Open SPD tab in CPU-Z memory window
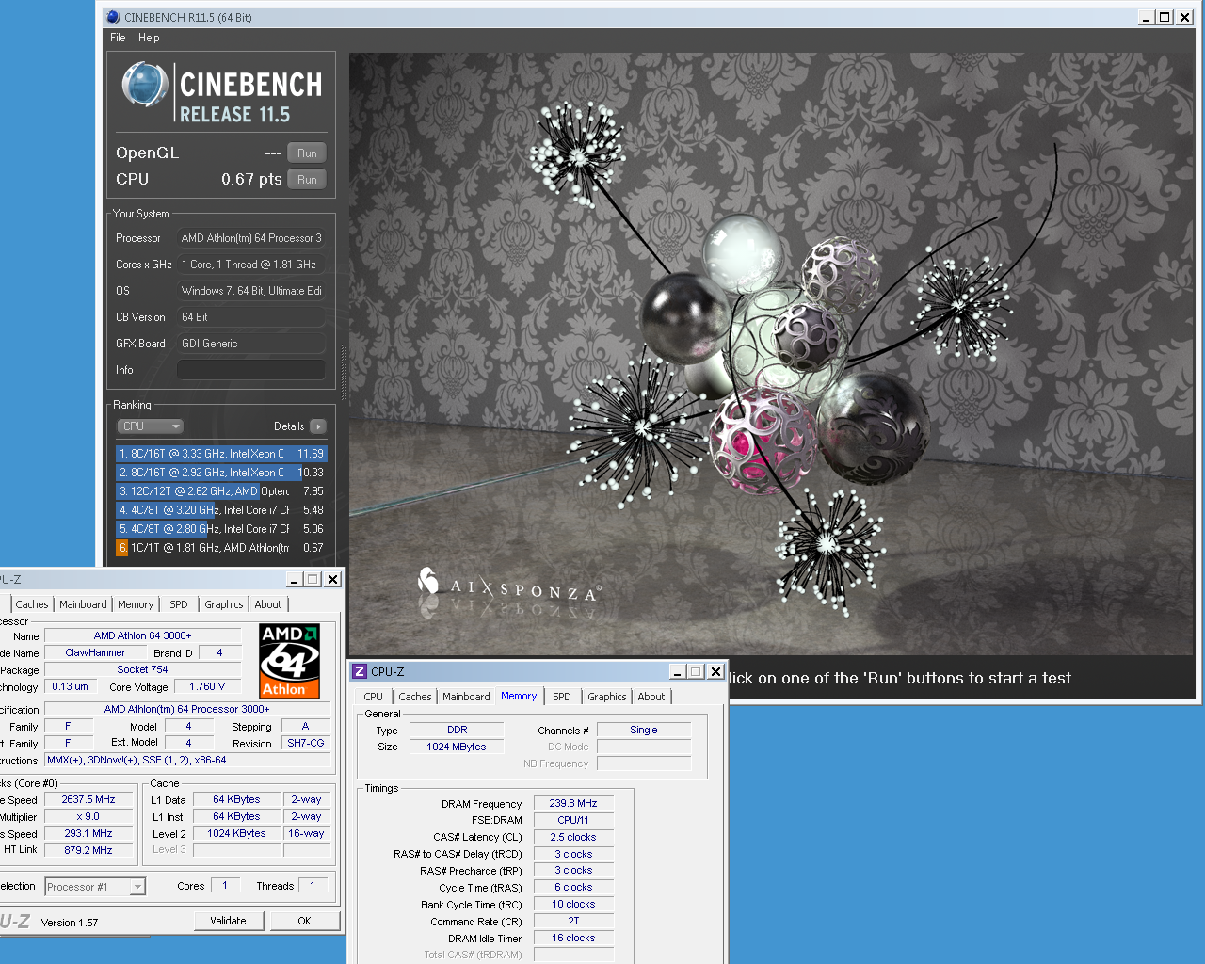The height and width of the screenshot is (964, 1205). (x=562, y=697)
